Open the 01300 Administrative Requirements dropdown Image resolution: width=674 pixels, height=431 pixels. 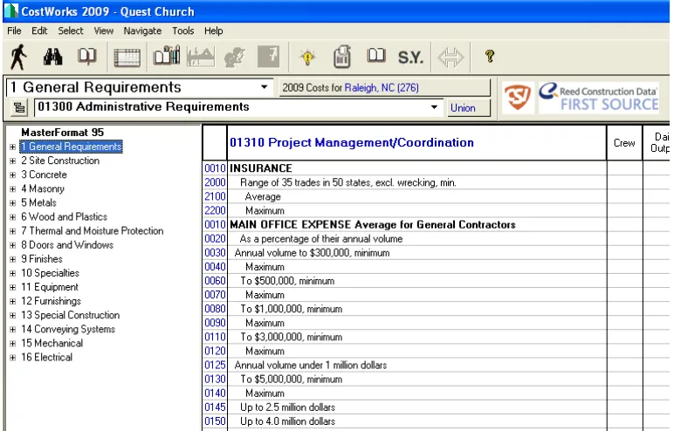434,107
